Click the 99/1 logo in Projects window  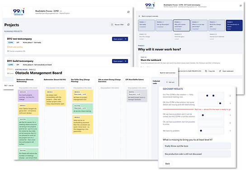19,12
